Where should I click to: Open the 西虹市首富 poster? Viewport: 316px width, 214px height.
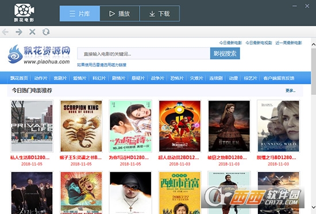click(x=180, y=193)
